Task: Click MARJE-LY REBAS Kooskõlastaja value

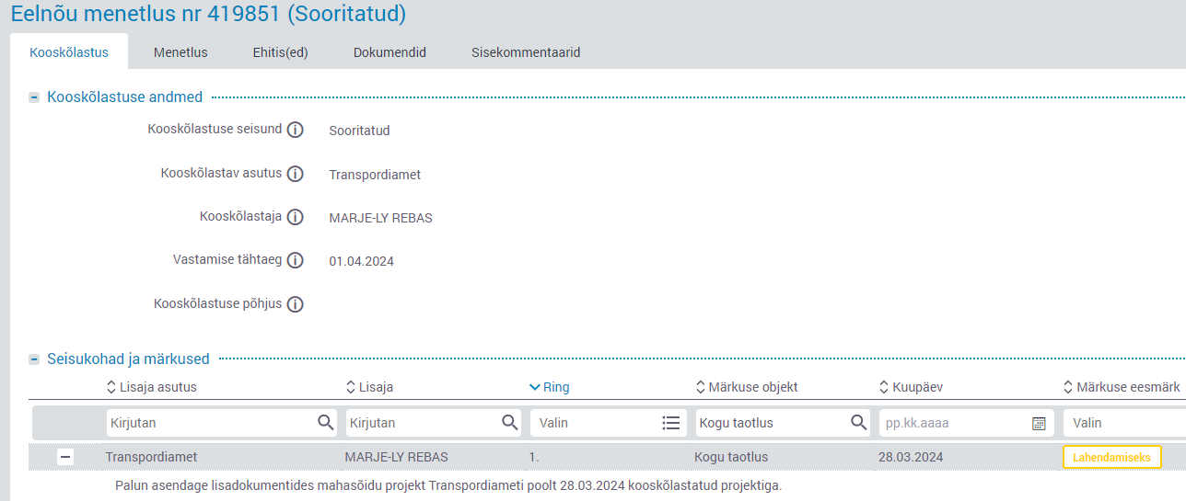Action: (x=381, y=219)
